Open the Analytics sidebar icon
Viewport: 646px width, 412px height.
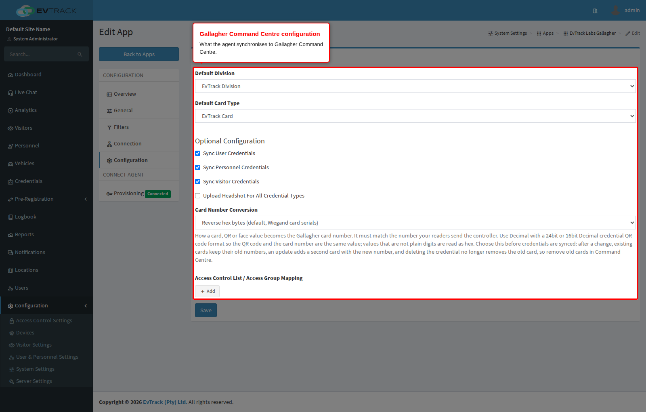tap(10, 111)
